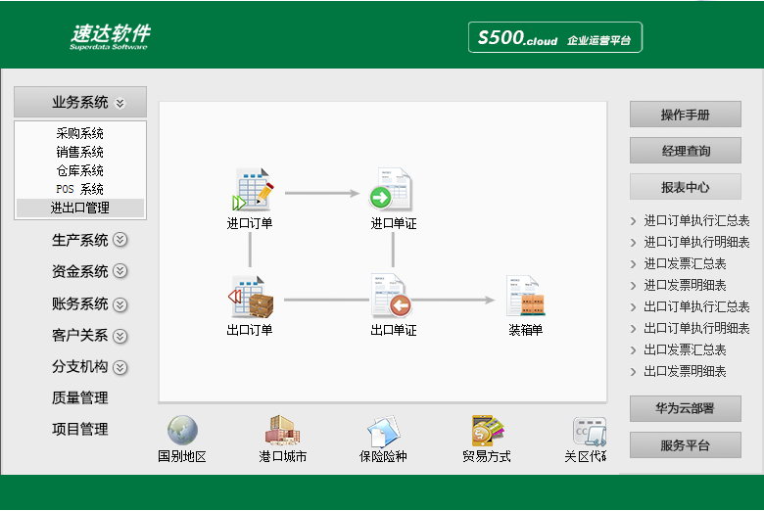Click the 速达软件 logo
Viewport: 764px width, 511px height.
[x=110, y=36]
